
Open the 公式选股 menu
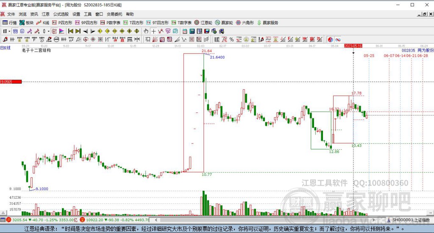coord(61,14)
